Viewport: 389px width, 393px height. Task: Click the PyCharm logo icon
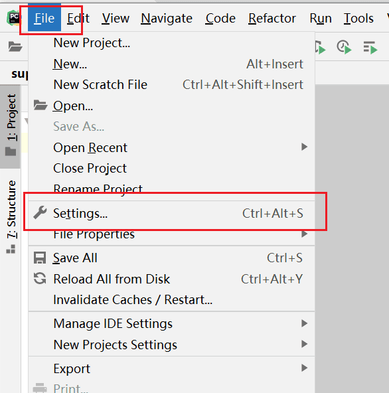coord(14,18)
